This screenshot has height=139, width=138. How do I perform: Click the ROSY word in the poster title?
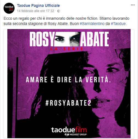pyautogui.click(x=42, y=39)
